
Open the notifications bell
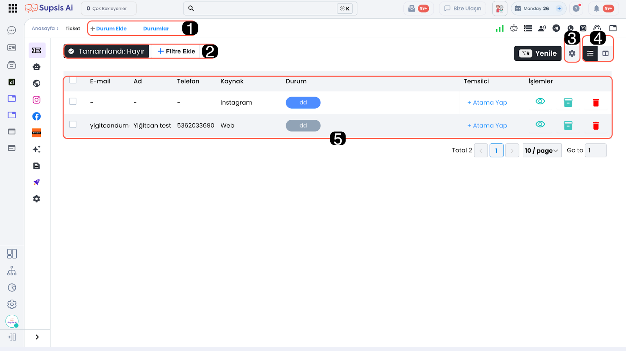[x=596, y=8]
